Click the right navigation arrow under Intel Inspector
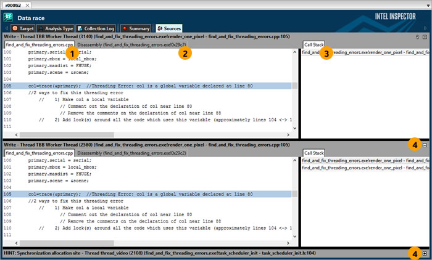The height and width of the screenshot is (260, 432). point(425,28)
